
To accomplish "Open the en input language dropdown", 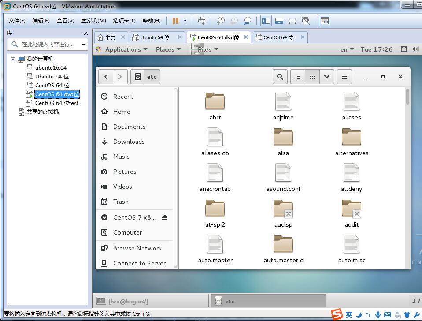I will click(347, 49).
